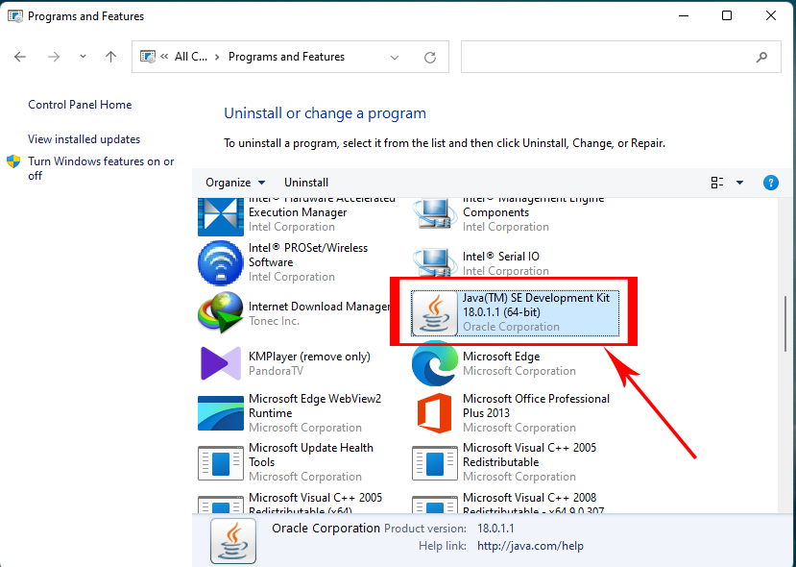Click 'KMPlayer (remove only)' text
The width and height of the screenshot is (796, 567).
pyautogui.click(x=309, y=357)
